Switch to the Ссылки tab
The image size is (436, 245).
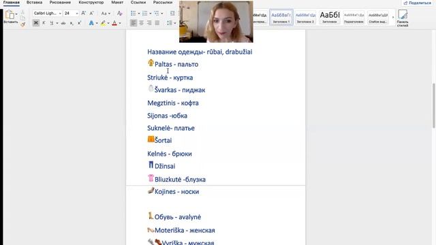(138, 3)
